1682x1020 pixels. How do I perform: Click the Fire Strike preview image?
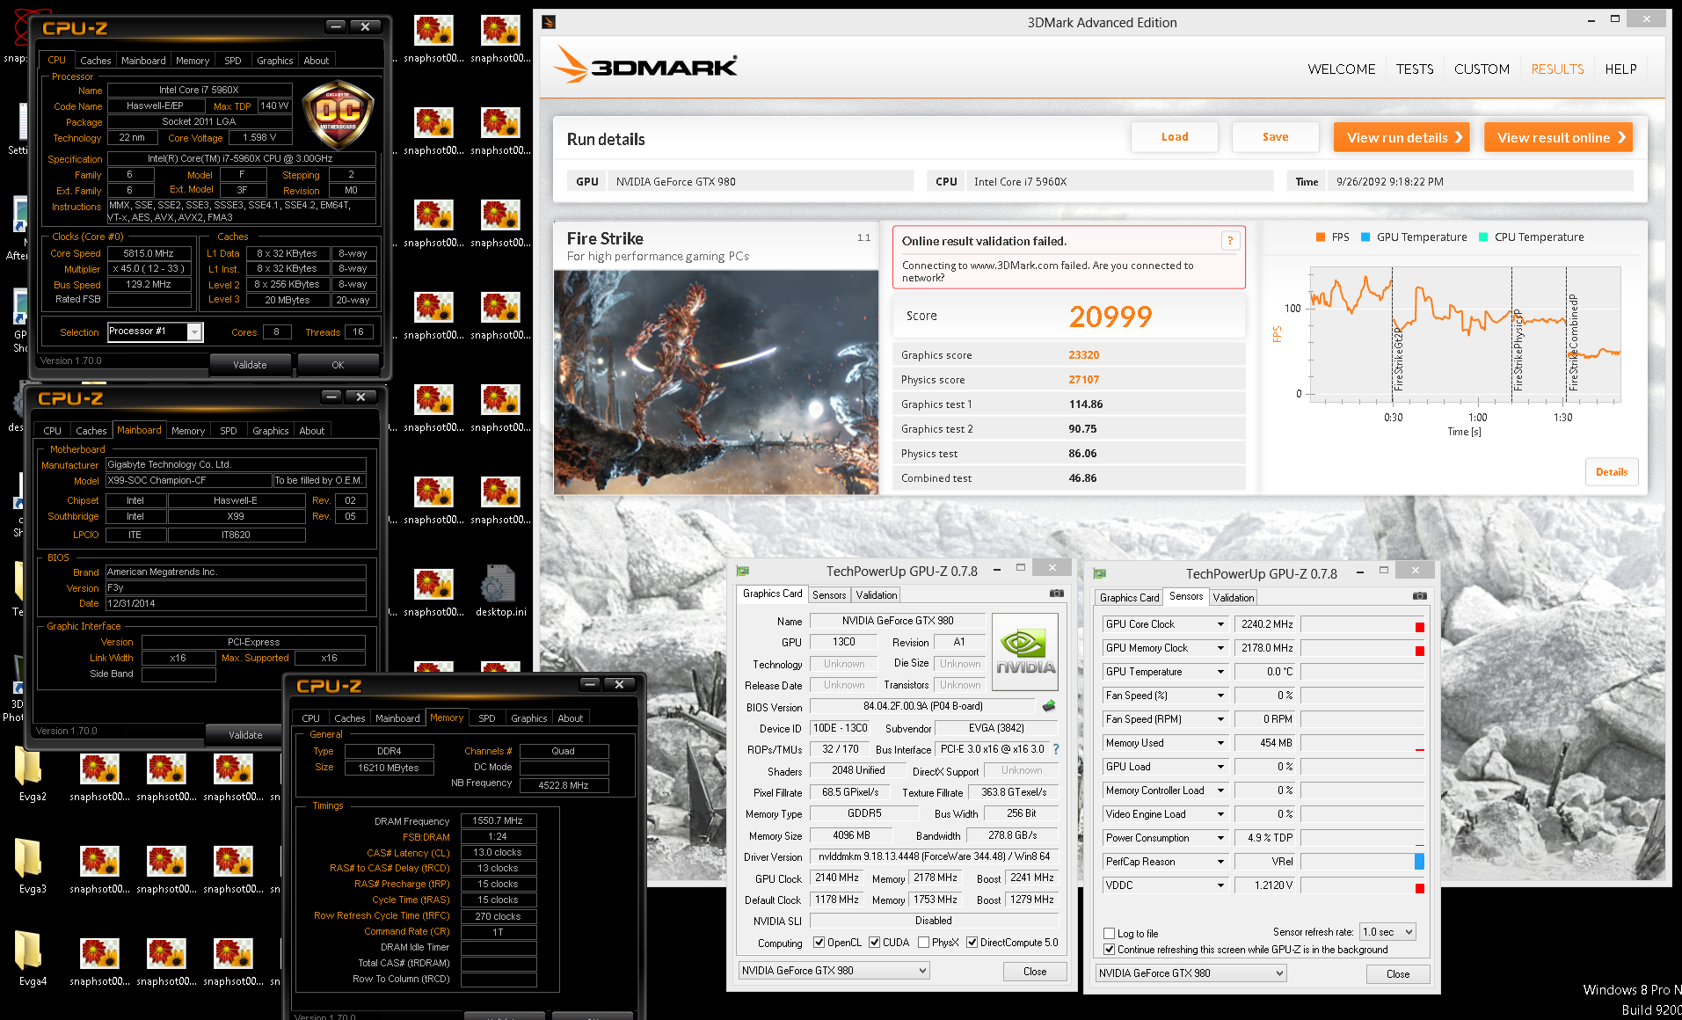(x=716, y=382)
